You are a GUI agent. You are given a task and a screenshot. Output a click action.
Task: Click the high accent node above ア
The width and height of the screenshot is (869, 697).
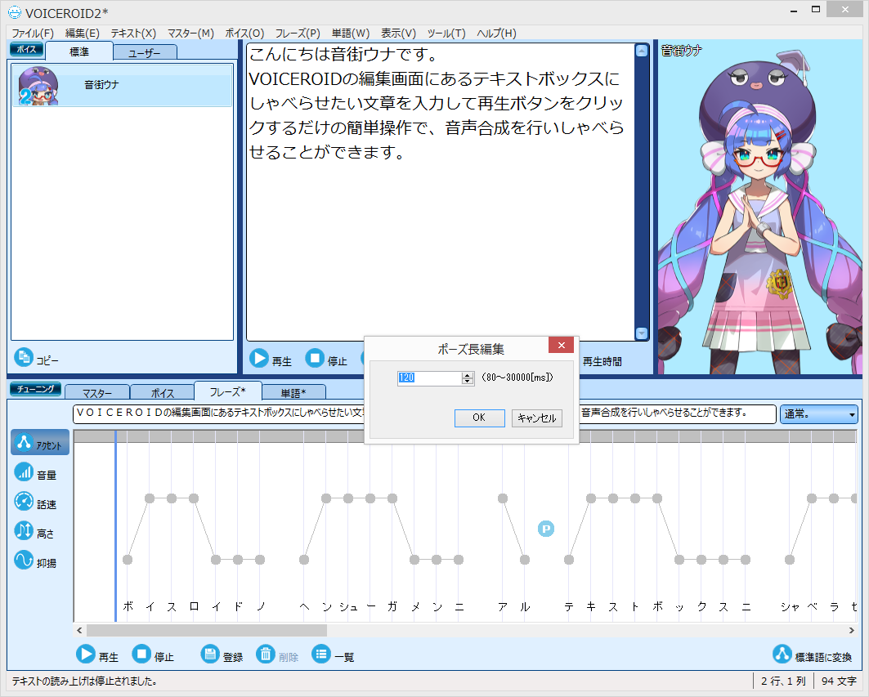(503, 498)
